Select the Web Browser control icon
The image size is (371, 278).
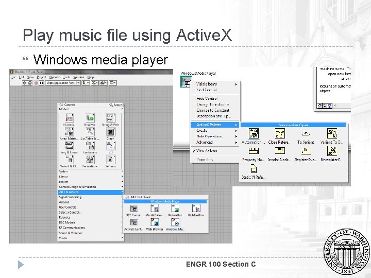click(155, 222)
